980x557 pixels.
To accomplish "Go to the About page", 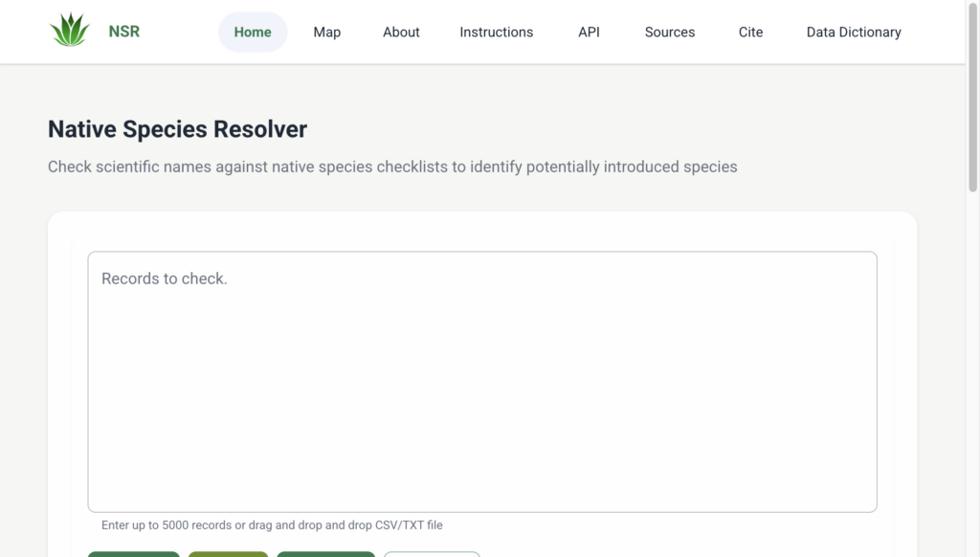I will point(401,32).
